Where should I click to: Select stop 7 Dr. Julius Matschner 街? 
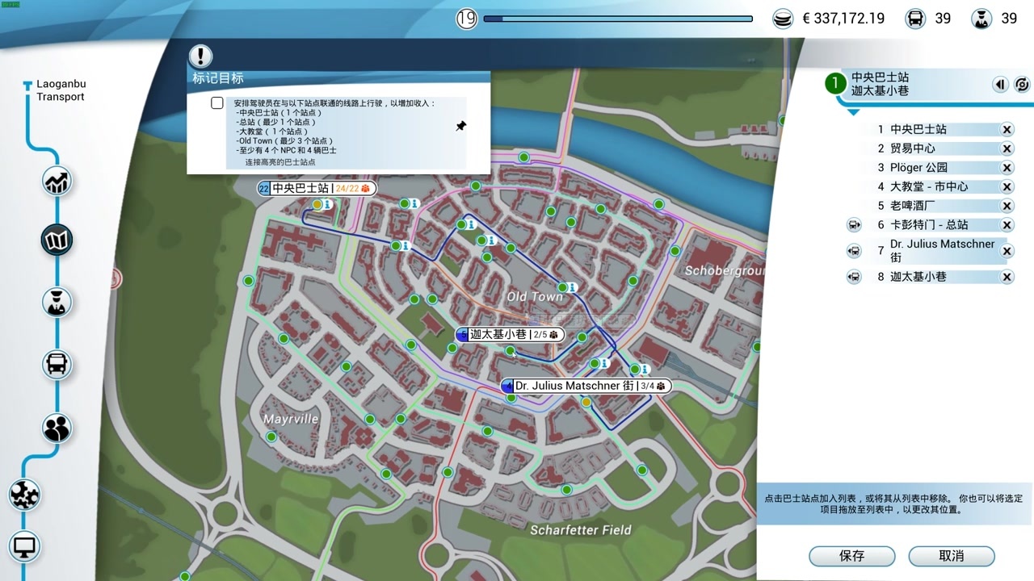(x=935, y=251)
